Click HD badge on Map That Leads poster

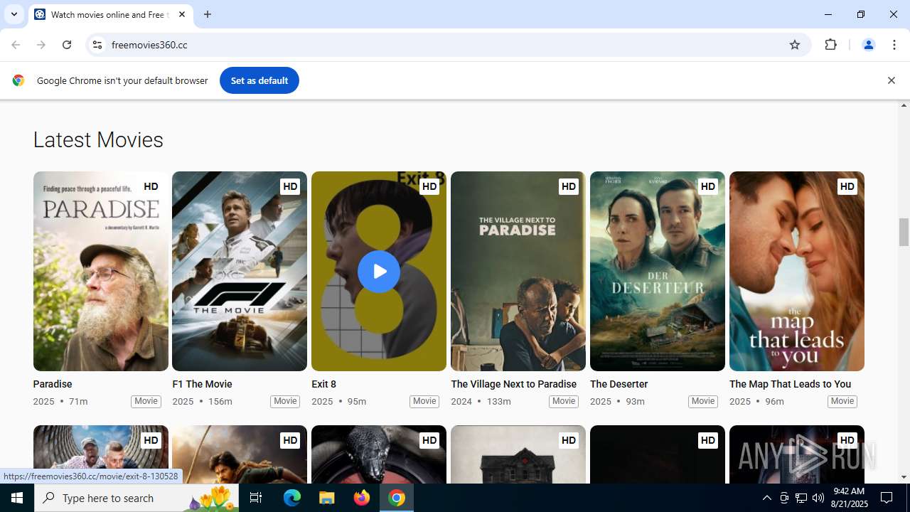pyautogui.click(x=847, y=186)
